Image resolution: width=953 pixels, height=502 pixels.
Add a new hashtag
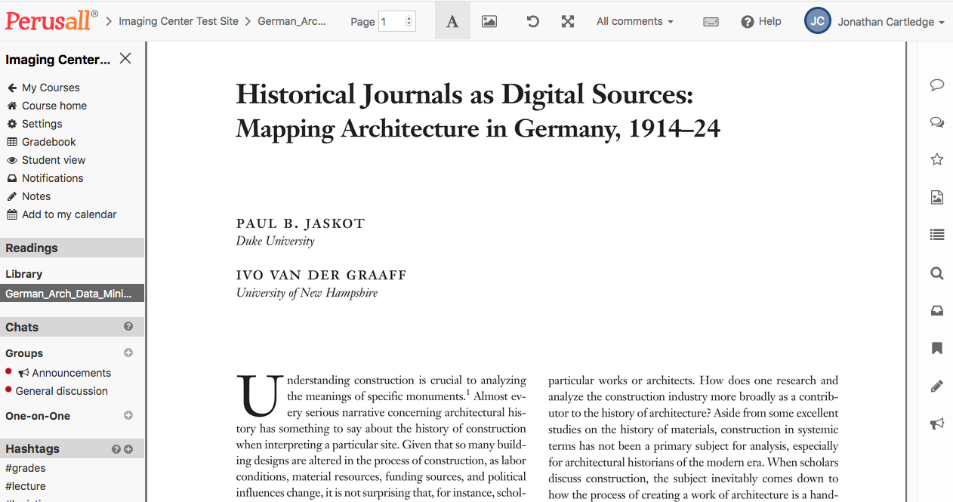pyautogui.click(x=128, y=449)
